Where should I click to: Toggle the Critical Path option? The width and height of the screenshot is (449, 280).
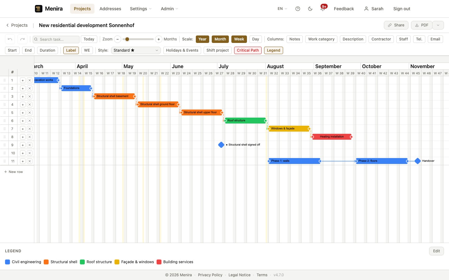(x=248, y=50)
